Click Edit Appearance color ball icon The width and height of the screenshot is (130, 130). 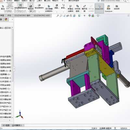pyautogui.click(x=90, y=16)
